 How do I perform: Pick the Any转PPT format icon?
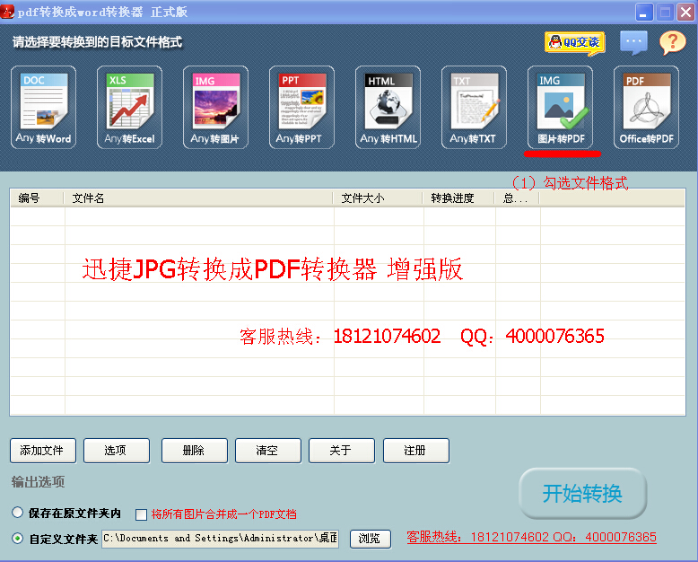pyautogui.click(x=301, y=108)
